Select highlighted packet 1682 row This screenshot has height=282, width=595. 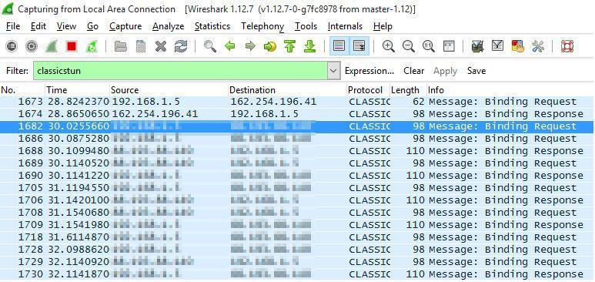[297, 126]
